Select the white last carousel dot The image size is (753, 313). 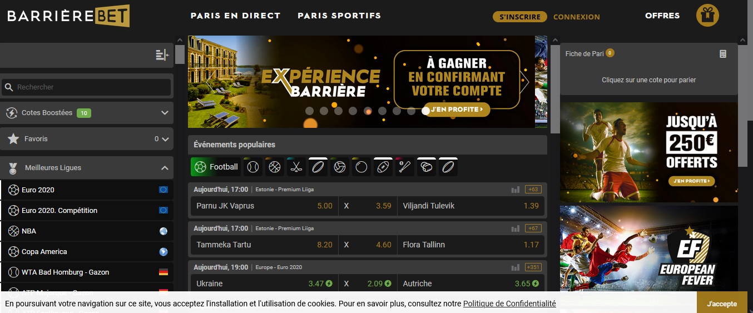tap(425, 111)
